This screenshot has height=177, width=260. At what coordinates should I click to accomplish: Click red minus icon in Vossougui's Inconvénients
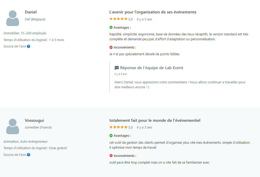coord(111,156)
